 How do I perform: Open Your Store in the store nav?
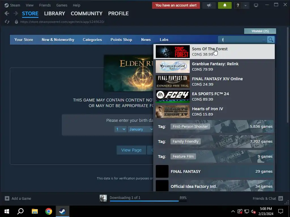pos(24,40)
